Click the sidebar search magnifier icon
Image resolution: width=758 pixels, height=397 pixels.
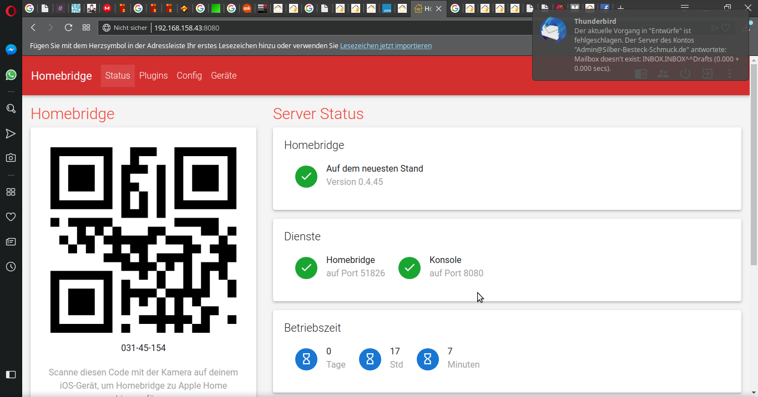pos(11,109)
